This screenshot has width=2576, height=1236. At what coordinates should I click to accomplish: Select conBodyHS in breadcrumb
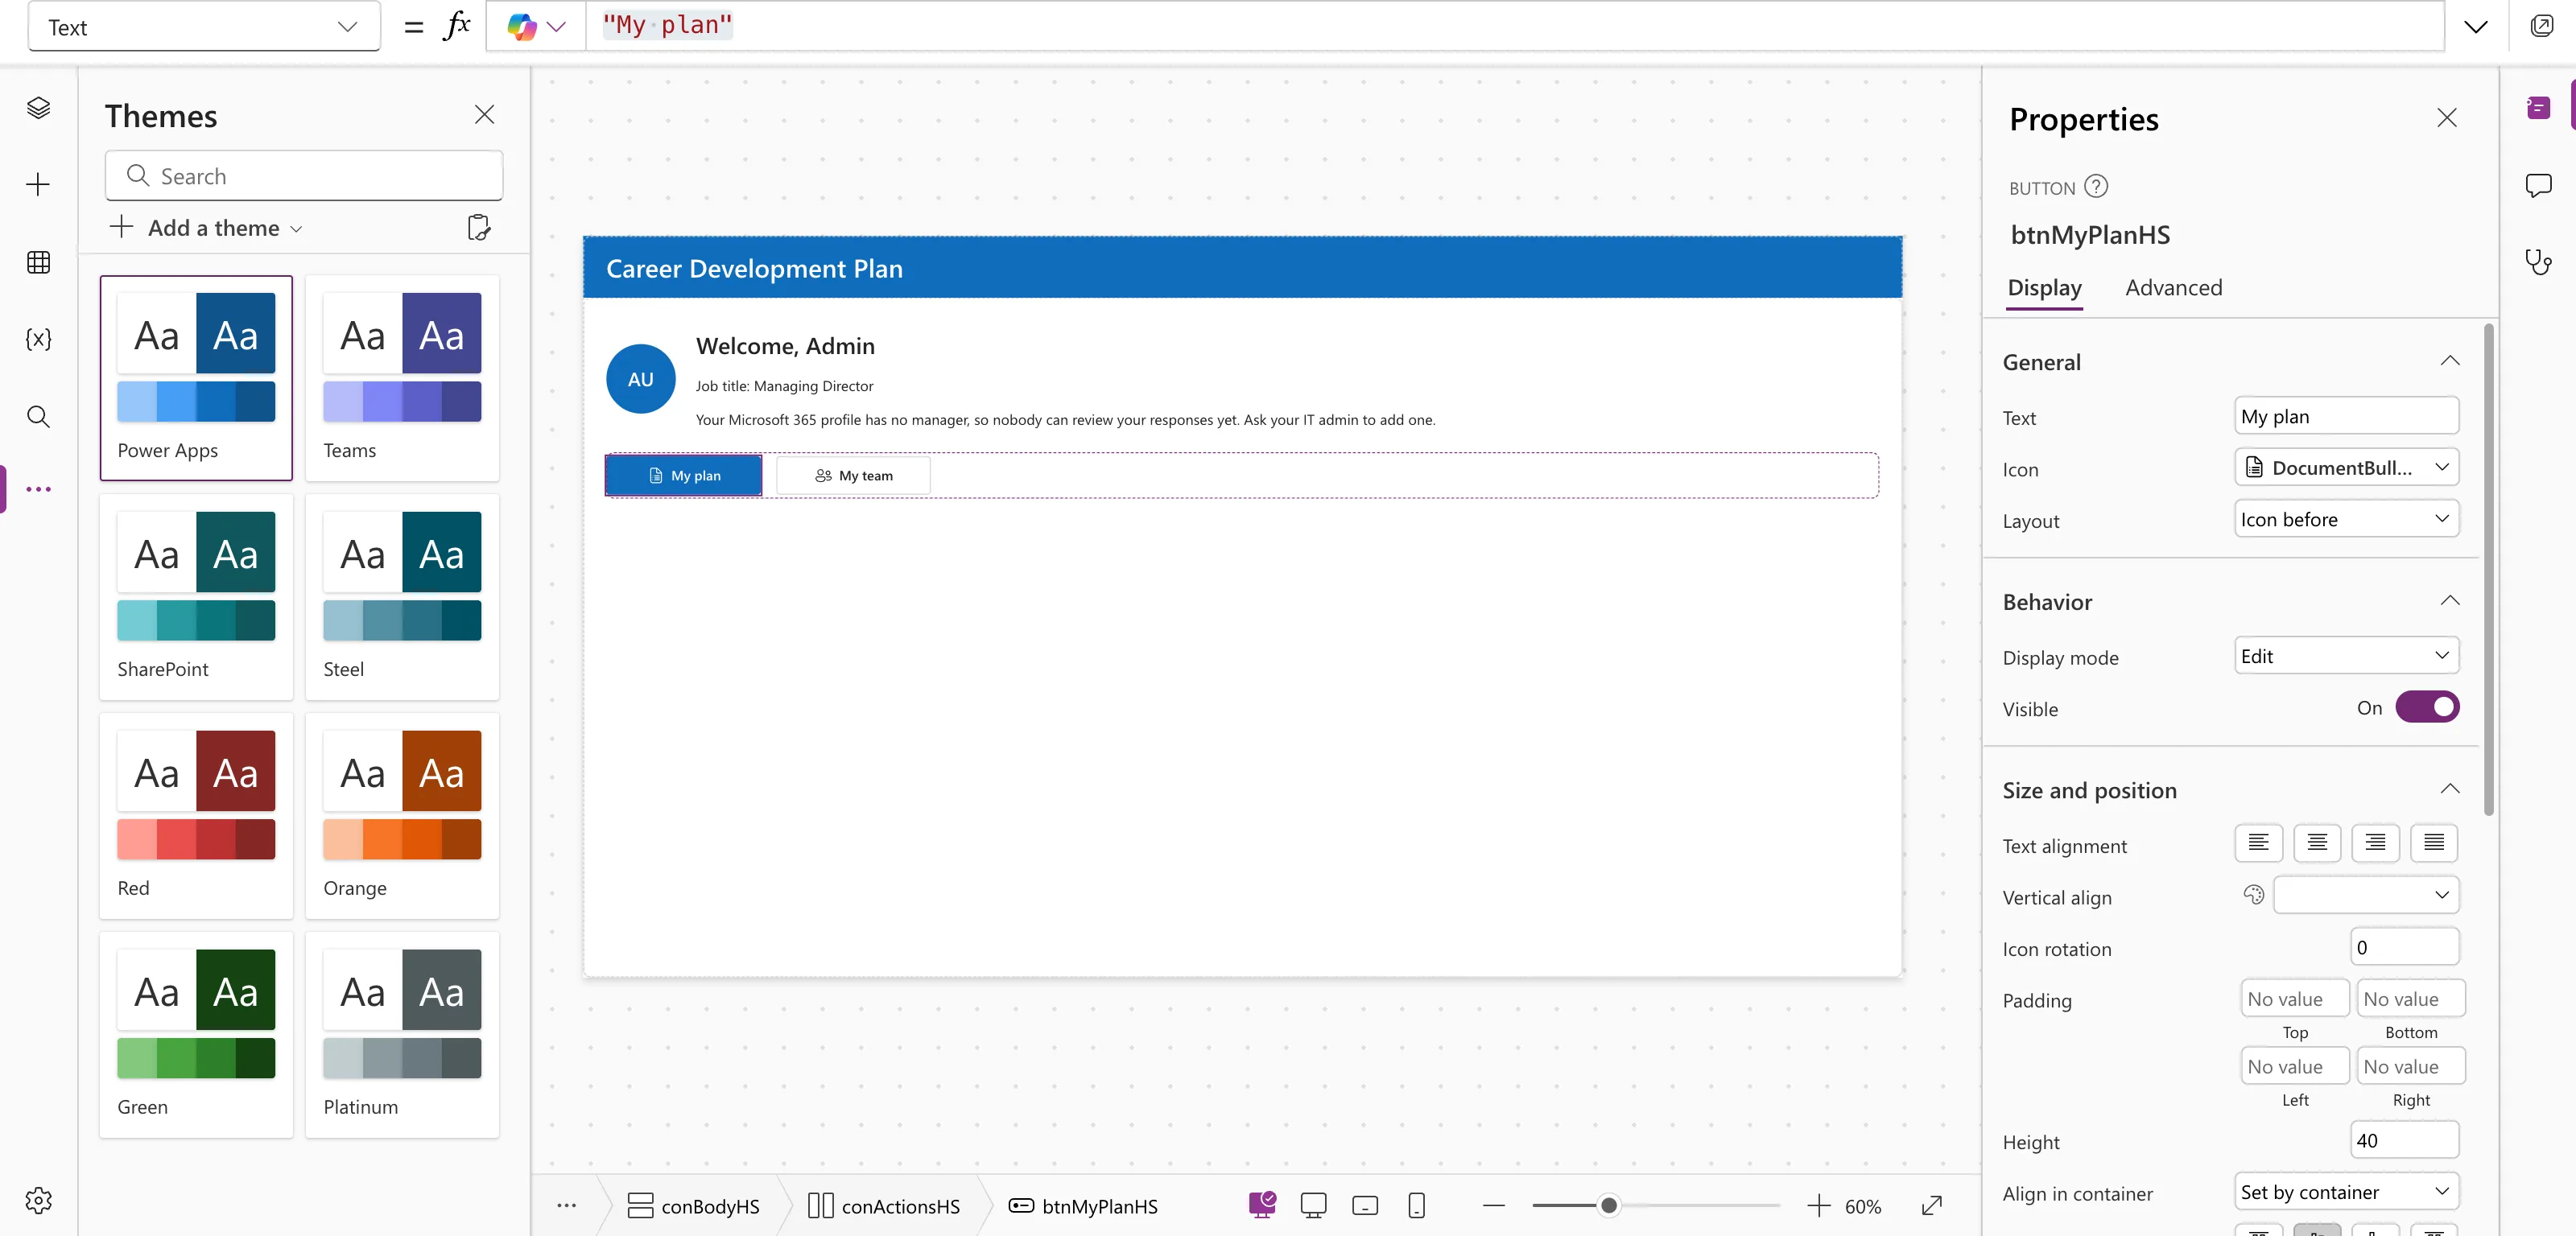692,1205
